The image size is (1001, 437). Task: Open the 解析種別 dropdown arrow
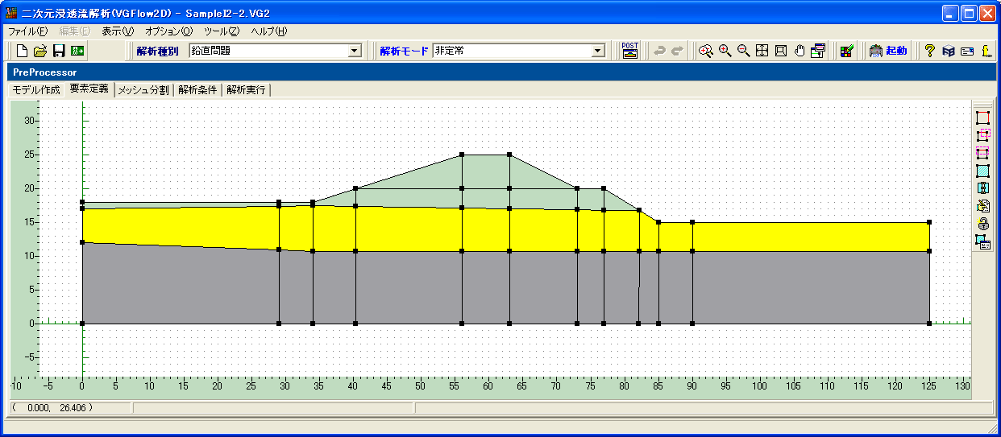354,51
